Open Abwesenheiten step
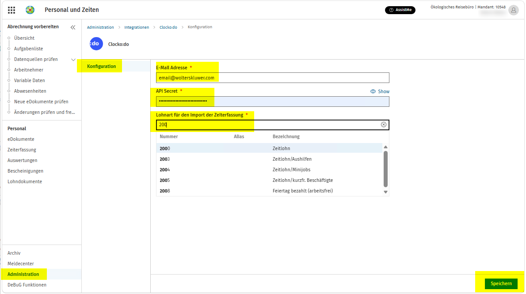Viewport: 526px width, 294px height. 30,91
